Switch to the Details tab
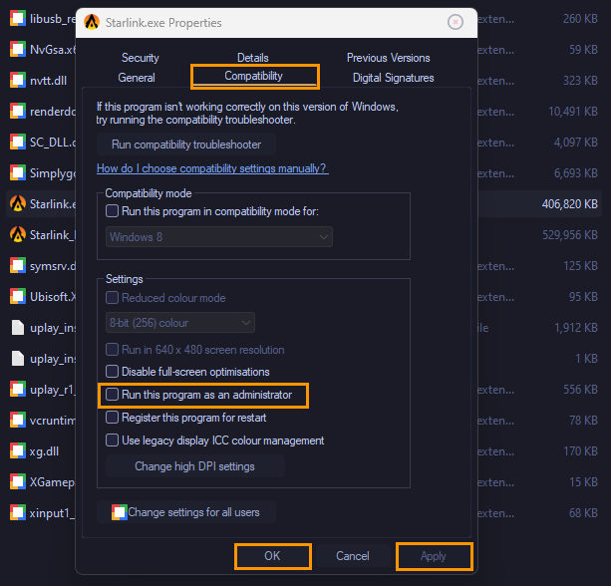This screenshot has width=611, height=586. [253, 58]
